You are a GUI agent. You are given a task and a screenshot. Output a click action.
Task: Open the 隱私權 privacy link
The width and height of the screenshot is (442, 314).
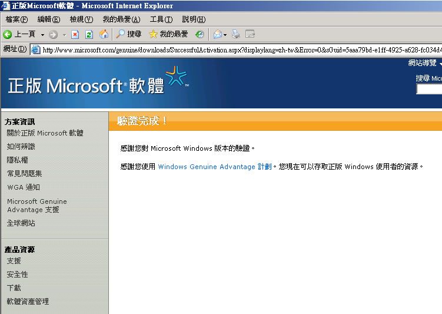17,160
